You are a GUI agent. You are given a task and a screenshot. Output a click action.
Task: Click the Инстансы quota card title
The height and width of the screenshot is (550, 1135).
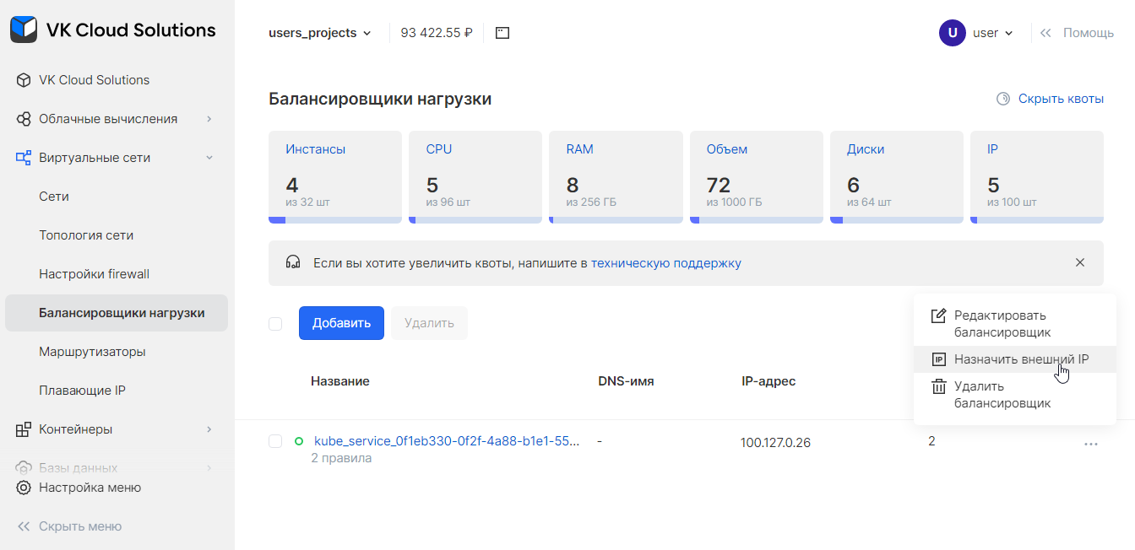pyautogui.click(x=315, y=149)
